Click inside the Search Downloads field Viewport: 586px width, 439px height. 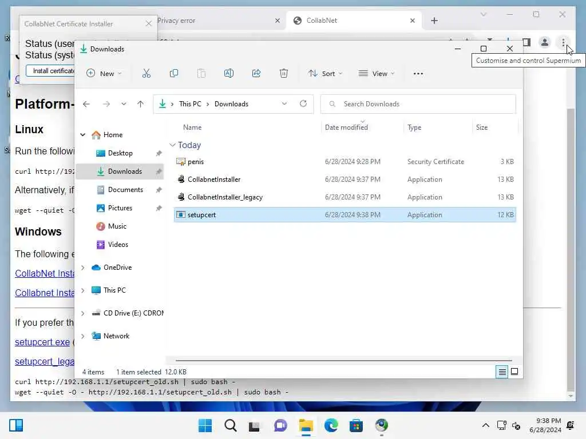[418, 104]
